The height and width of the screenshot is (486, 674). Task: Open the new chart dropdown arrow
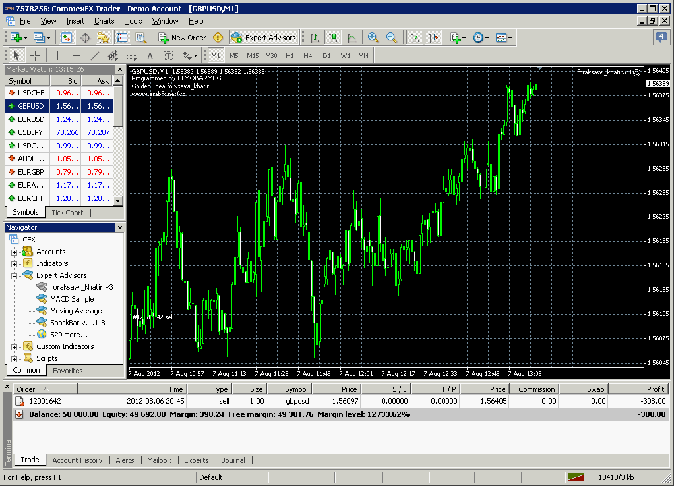[x=25, y=38]
